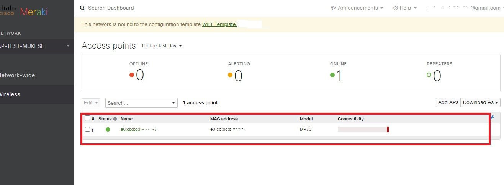Screen dimensions: 504x185
Task: Click the Add APs button
Action: coord(448,102)
